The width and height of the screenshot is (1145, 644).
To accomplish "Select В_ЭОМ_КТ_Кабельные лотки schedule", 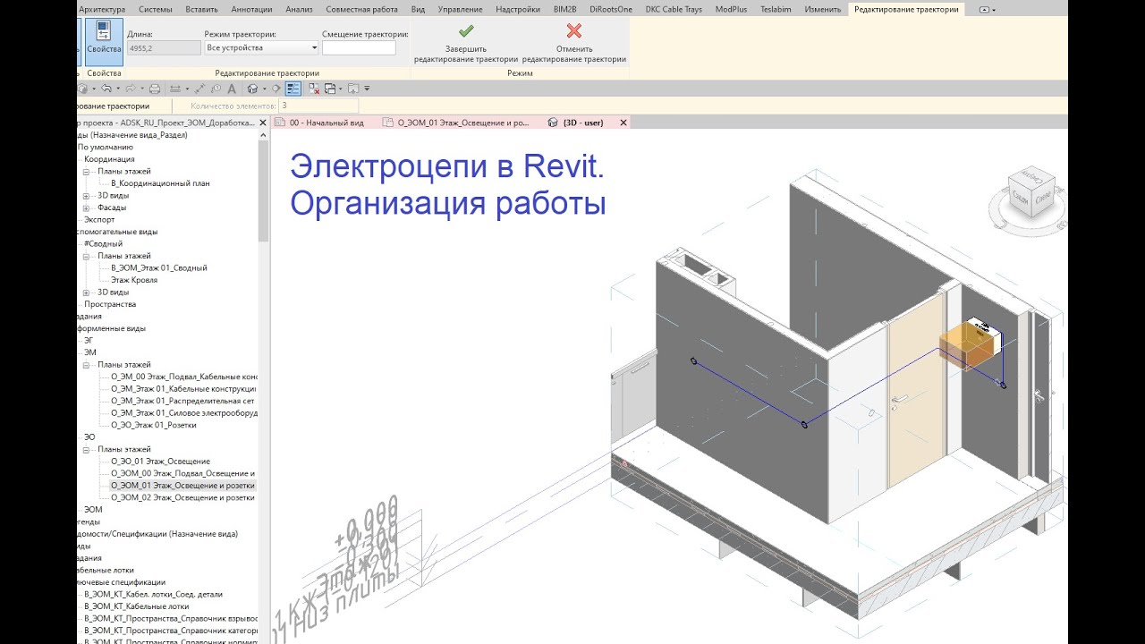I will coord(136,606).
